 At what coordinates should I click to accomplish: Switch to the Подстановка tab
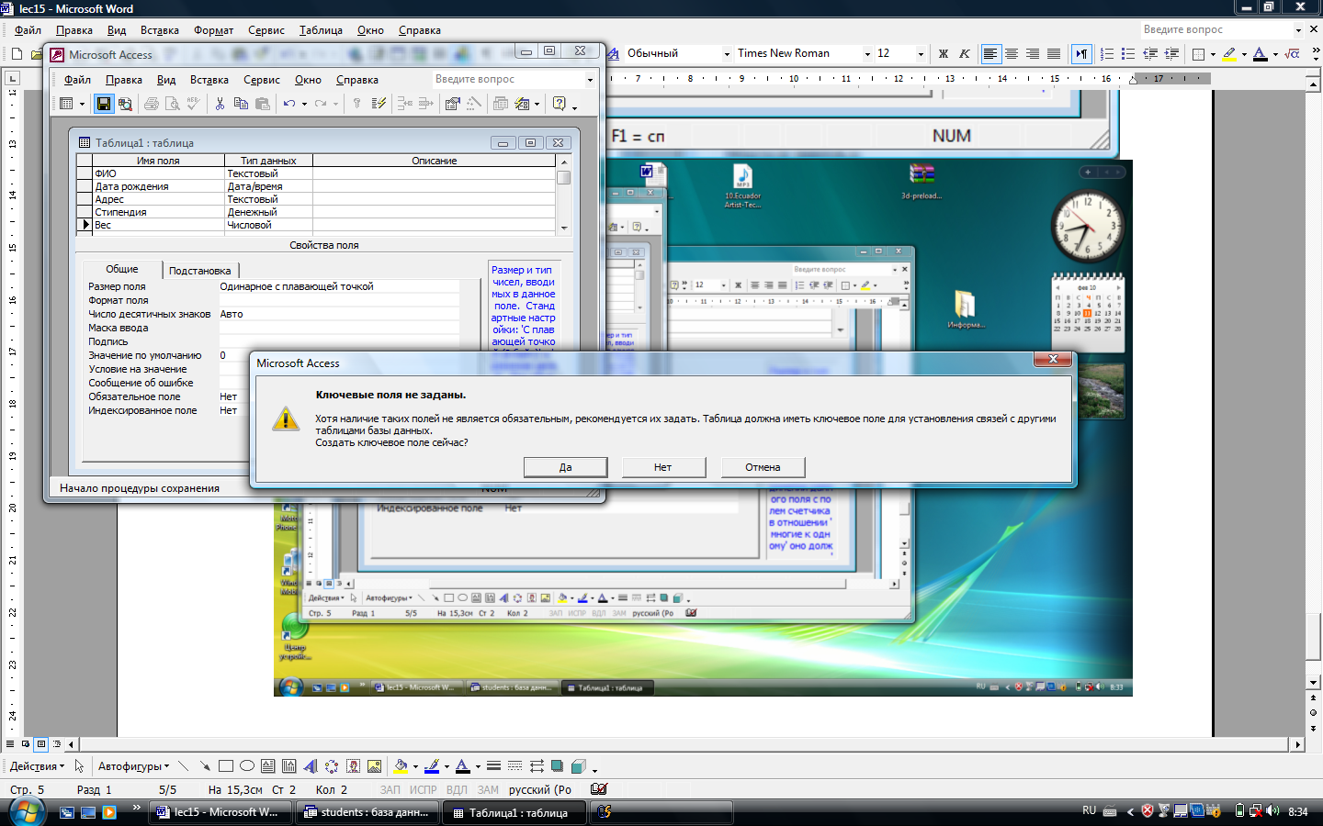tap(199, 271)
